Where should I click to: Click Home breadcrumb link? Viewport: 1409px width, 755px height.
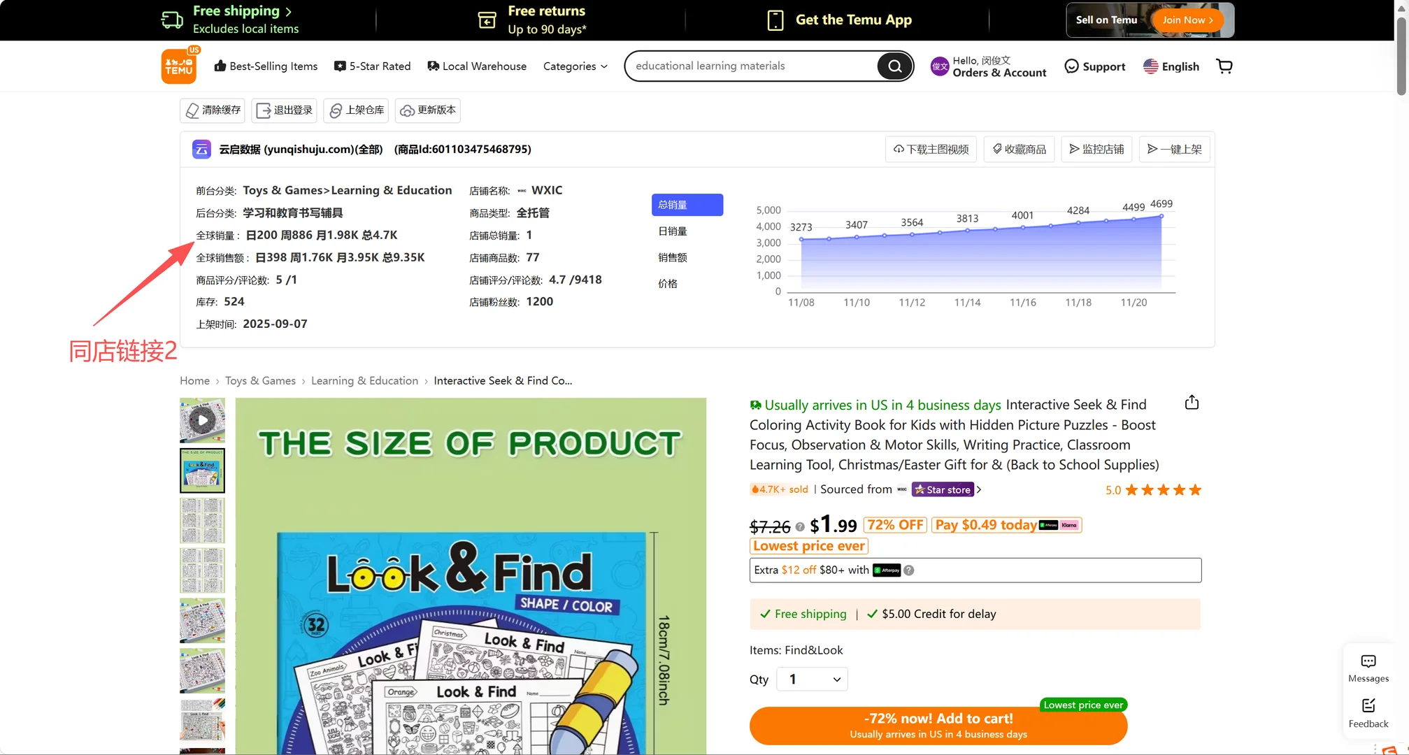pyautogui.click(x=194, y=381)
